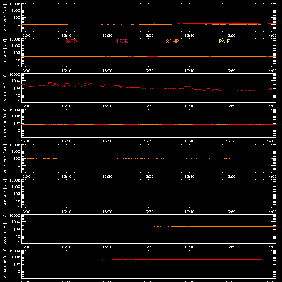Select the 245 MHz [SFU] axis title
The image size is (282, 282).
coord(5,18)
